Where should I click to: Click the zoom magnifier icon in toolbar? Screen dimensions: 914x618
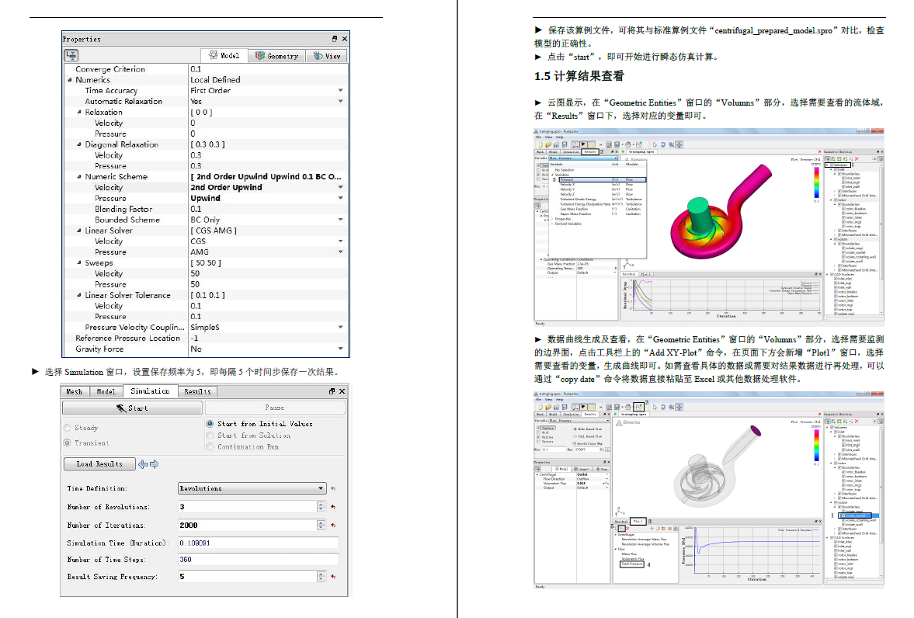tap(671, 144)
